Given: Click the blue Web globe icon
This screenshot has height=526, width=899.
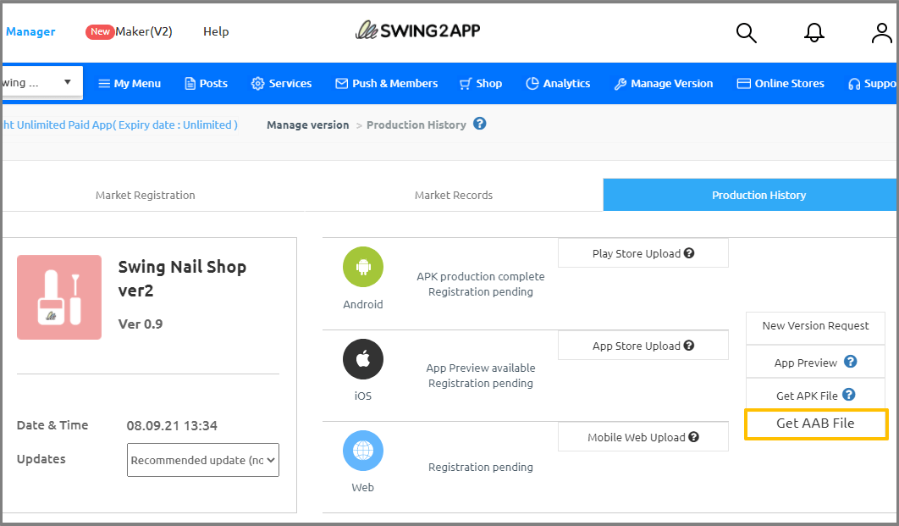Looking at the screenshot, I should 363,451.
